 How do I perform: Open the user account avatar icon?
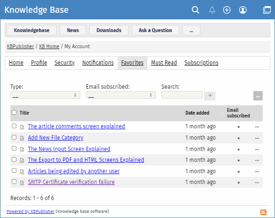(243, 10)
